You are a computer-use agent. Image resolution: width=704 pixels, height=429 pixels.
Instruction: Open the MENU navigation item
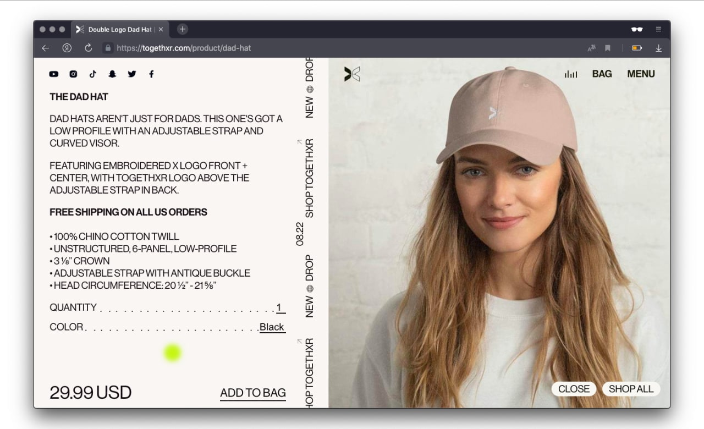[641, 74]
